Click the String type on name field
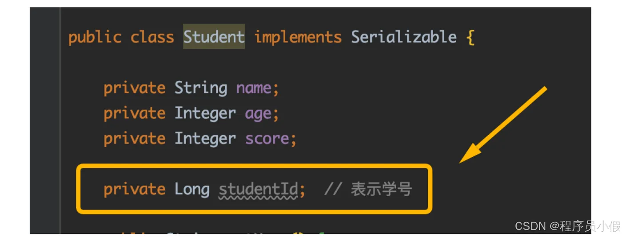Viewport: 622px width, 237px height. coord(200,88)
